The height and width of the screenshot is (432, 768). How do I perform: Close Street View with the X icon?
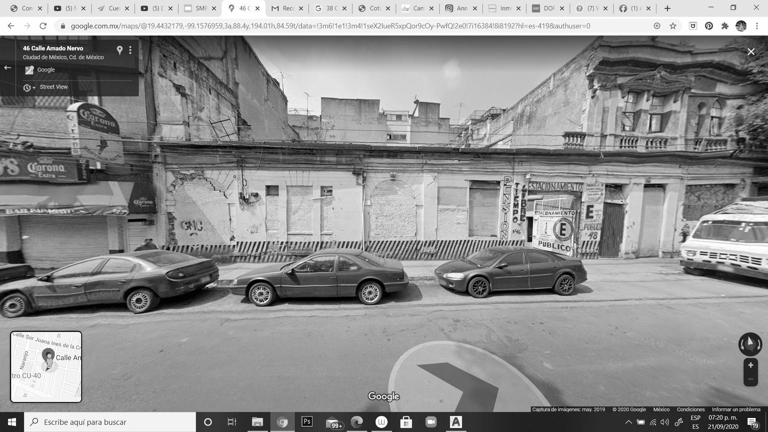click(x=751, y=52)
